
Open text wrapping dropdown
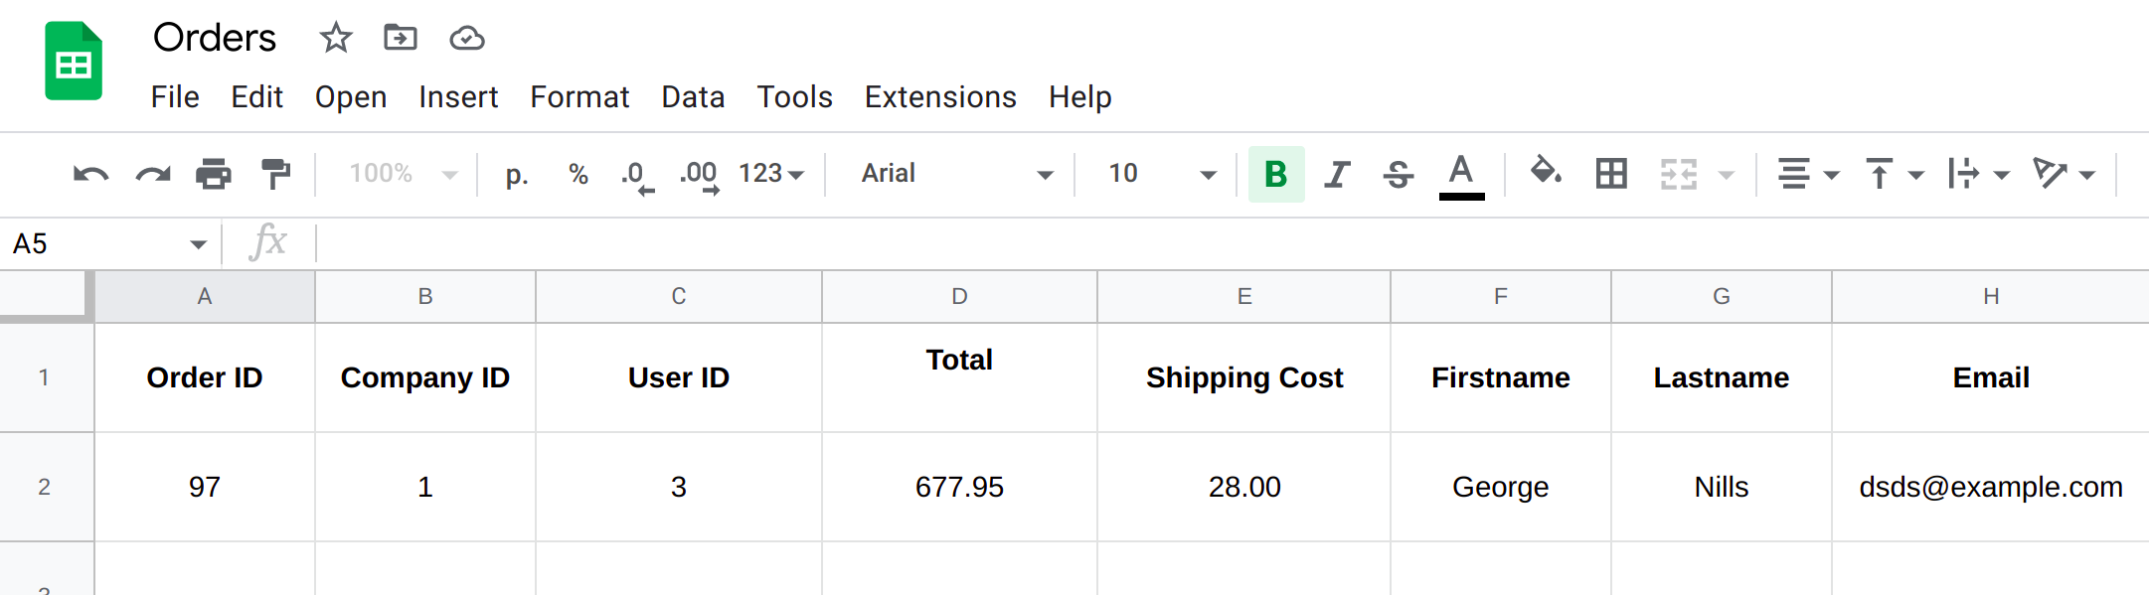click(x=1979, y=174)
